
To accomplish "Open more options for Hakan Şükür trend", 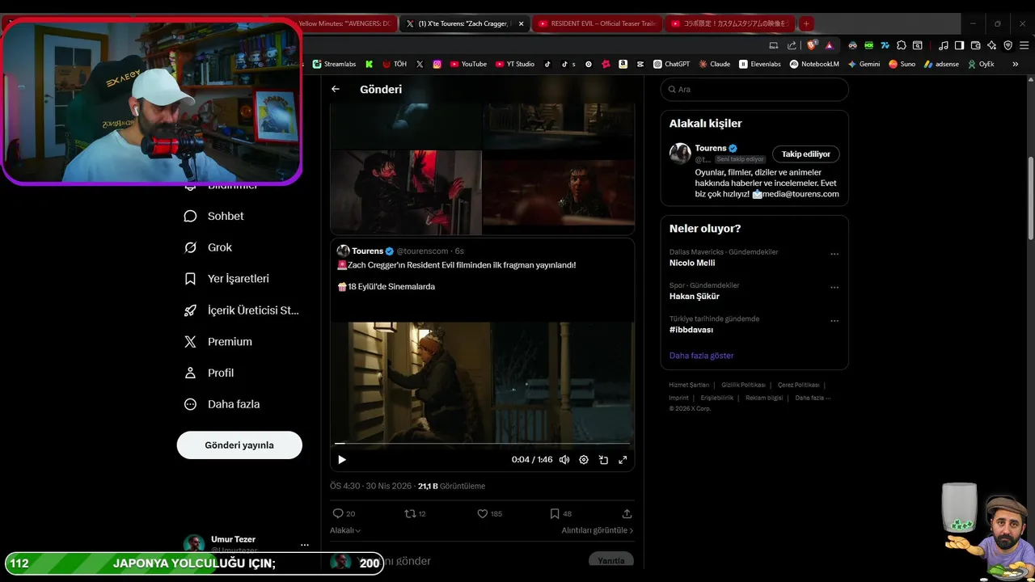I will [x=834, y=287].
